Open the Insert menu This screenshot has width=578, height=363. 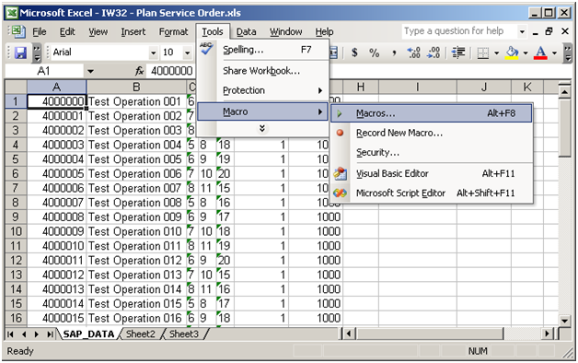click(x=133, y=32)
